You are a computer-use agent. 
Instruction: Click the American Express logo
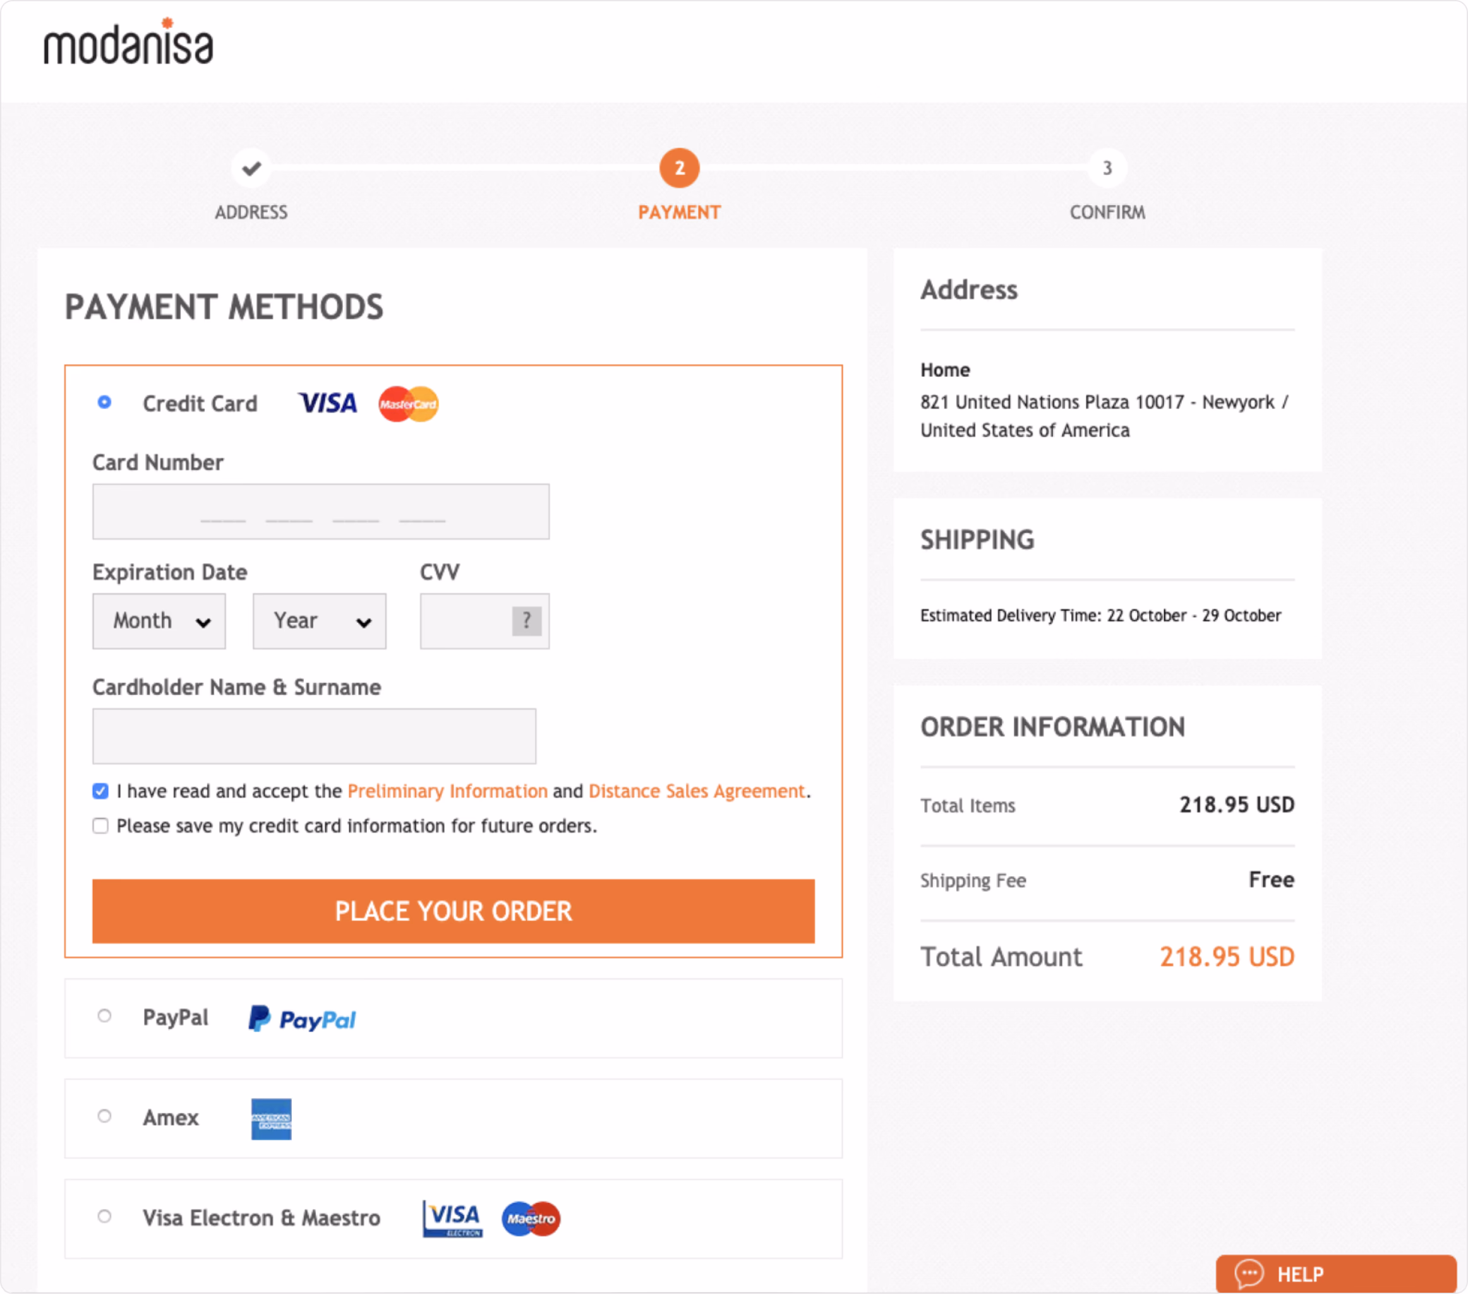coord(272,1119)
